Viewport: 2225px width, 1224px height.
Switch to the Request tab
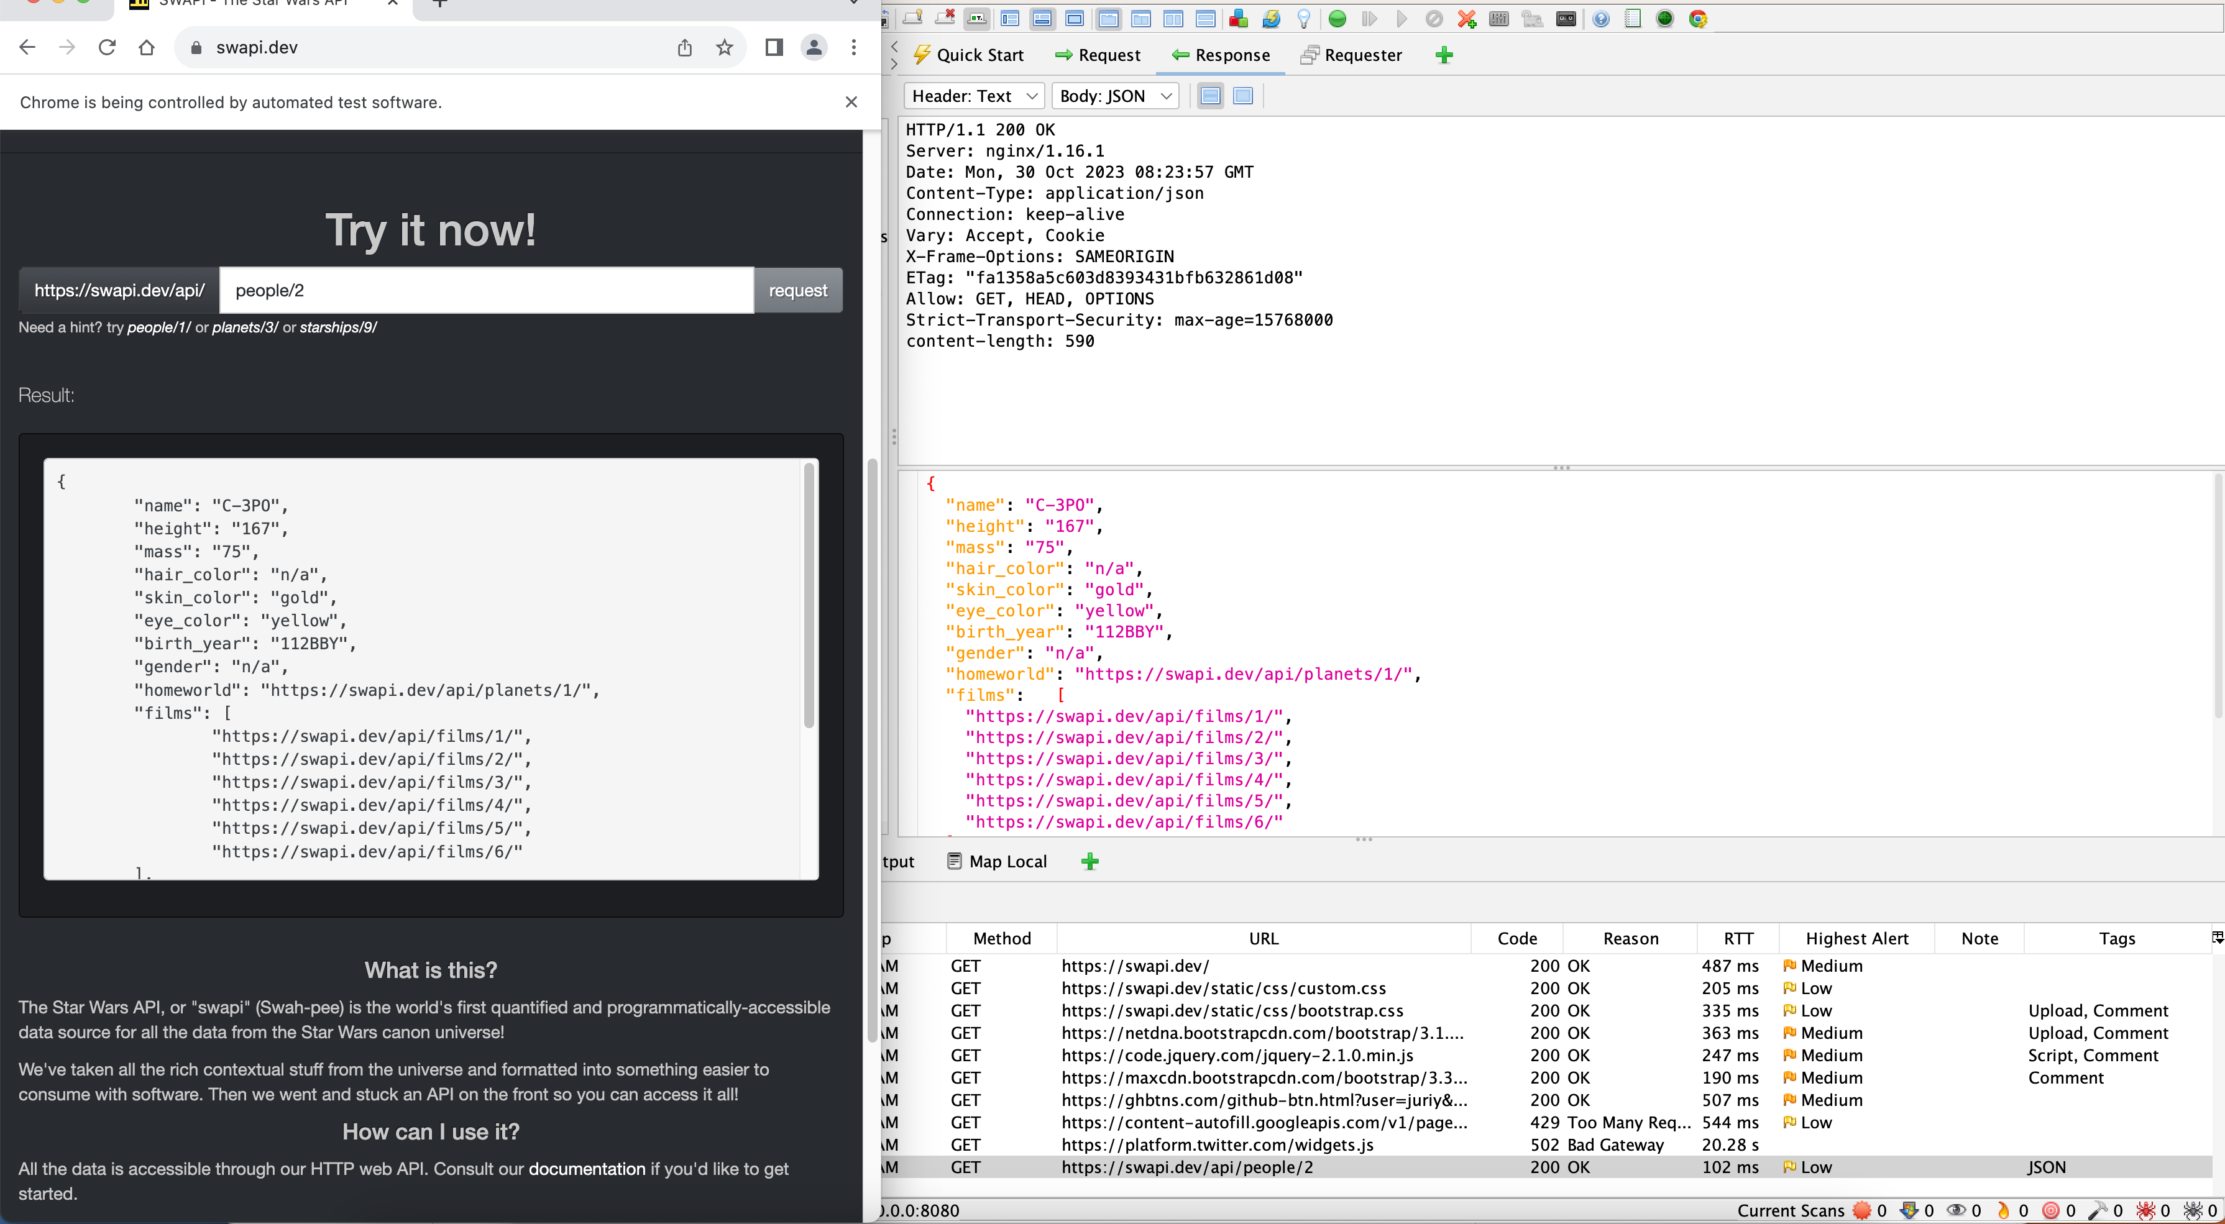click(x=1098, y=55)
